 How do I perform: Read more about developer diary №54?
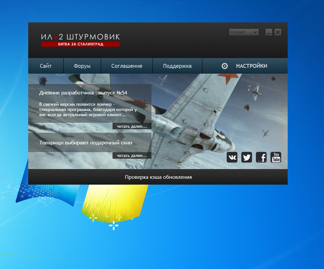point(132,126)
